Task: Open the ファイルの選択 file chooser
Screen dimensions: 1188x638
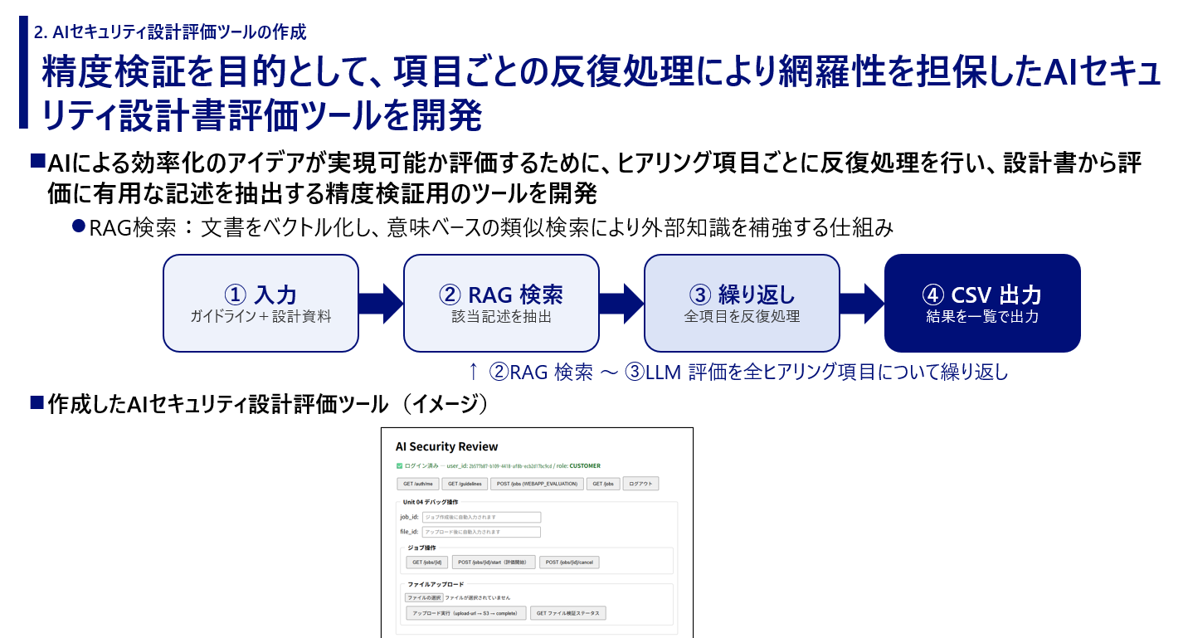Action: [x=424, y=597]
